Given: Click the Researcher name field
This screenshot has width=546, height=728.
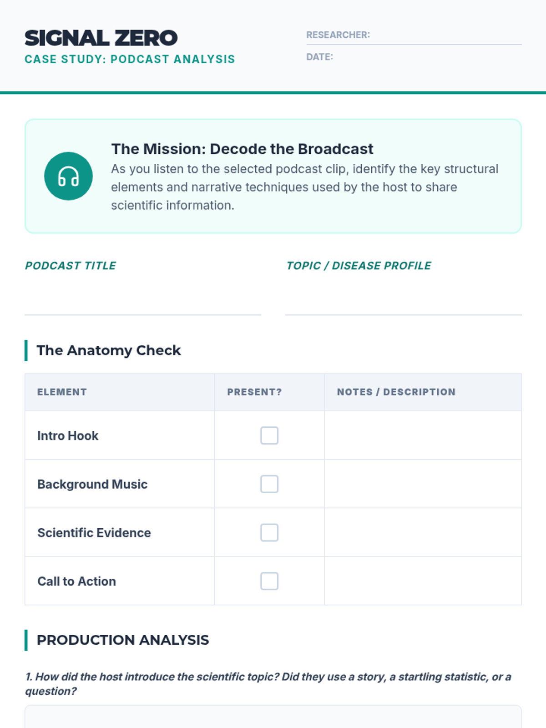Looking at the screenshot, I should [x=445, y=35].
